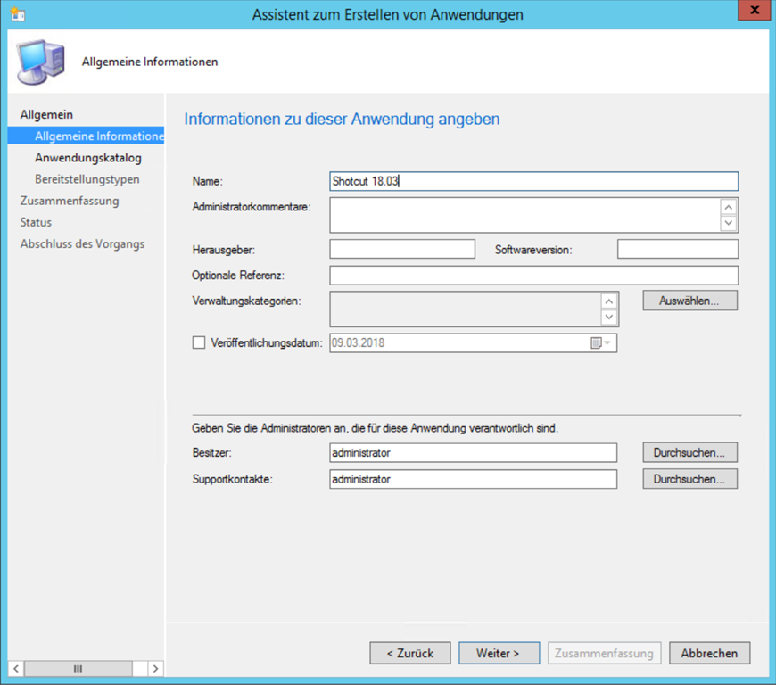Click Weiter to proceed
This screenshot has height=685, width=776.
click(499, 654)
